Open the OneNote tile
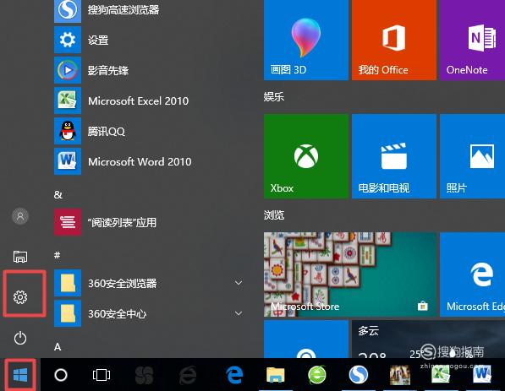The image size is (505, 391). [472, 40]
